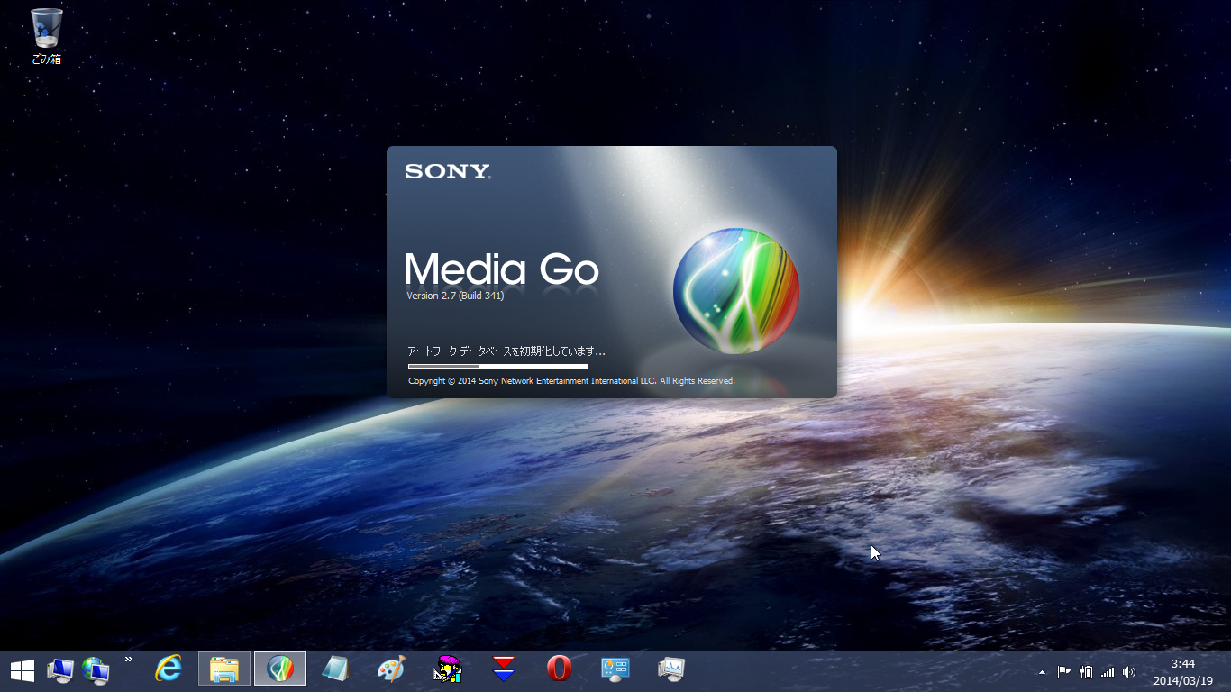Screen dimensions: 1231x692
Task: Open the Action Center flag icon
Action: [x=1063, y=672]
